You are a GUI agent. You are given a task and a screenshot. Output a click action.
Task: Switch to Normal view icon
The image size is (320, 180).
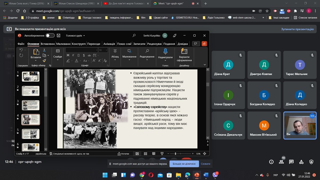(137, 154)
